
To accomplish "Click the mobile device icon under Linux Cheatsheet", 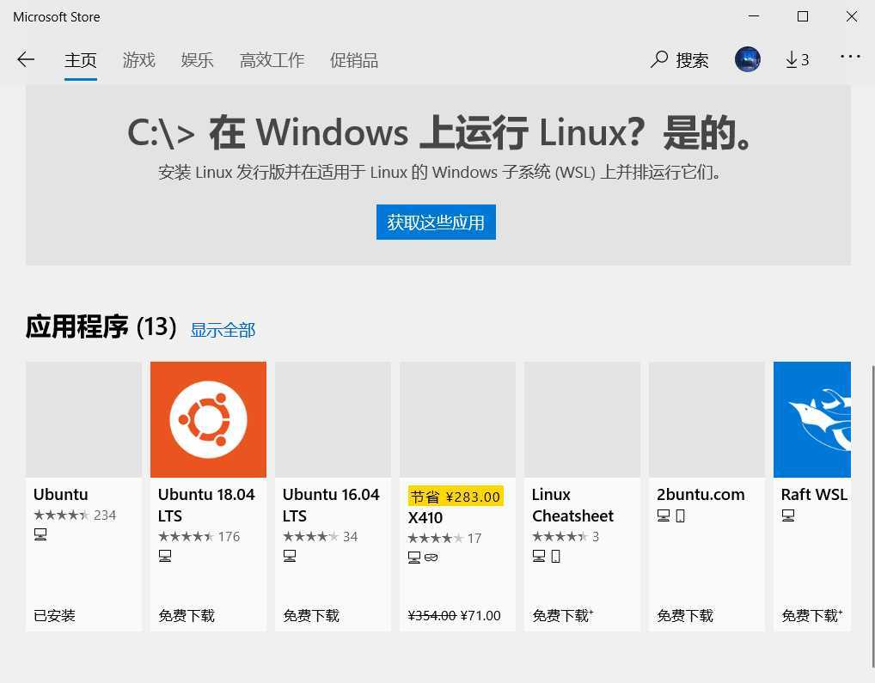I will tap(555, 556).
